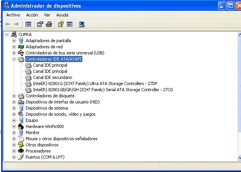
Task: Expand Dispositivos de sonido, vídeo y juegos
Action: tap(14, 114)
